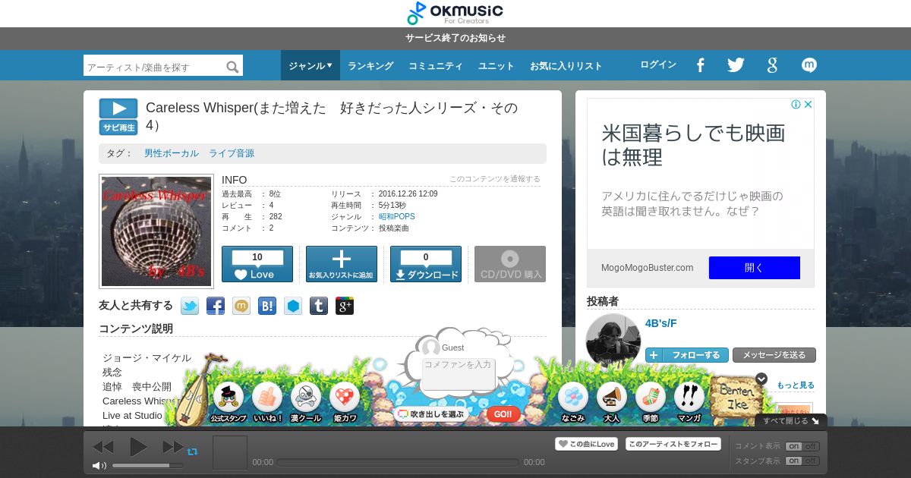This screenshot has width=911, height=478.
Task: Click the playback progress bar
Action: 398,462
